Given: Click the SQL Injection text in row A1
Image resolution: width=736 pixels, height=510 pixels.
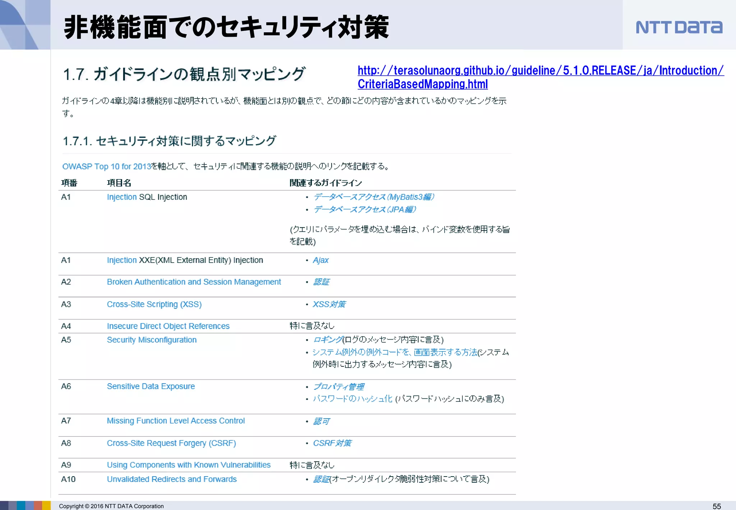Looking at the screenshot, I should pyautogui.click(x=163, y=197).
